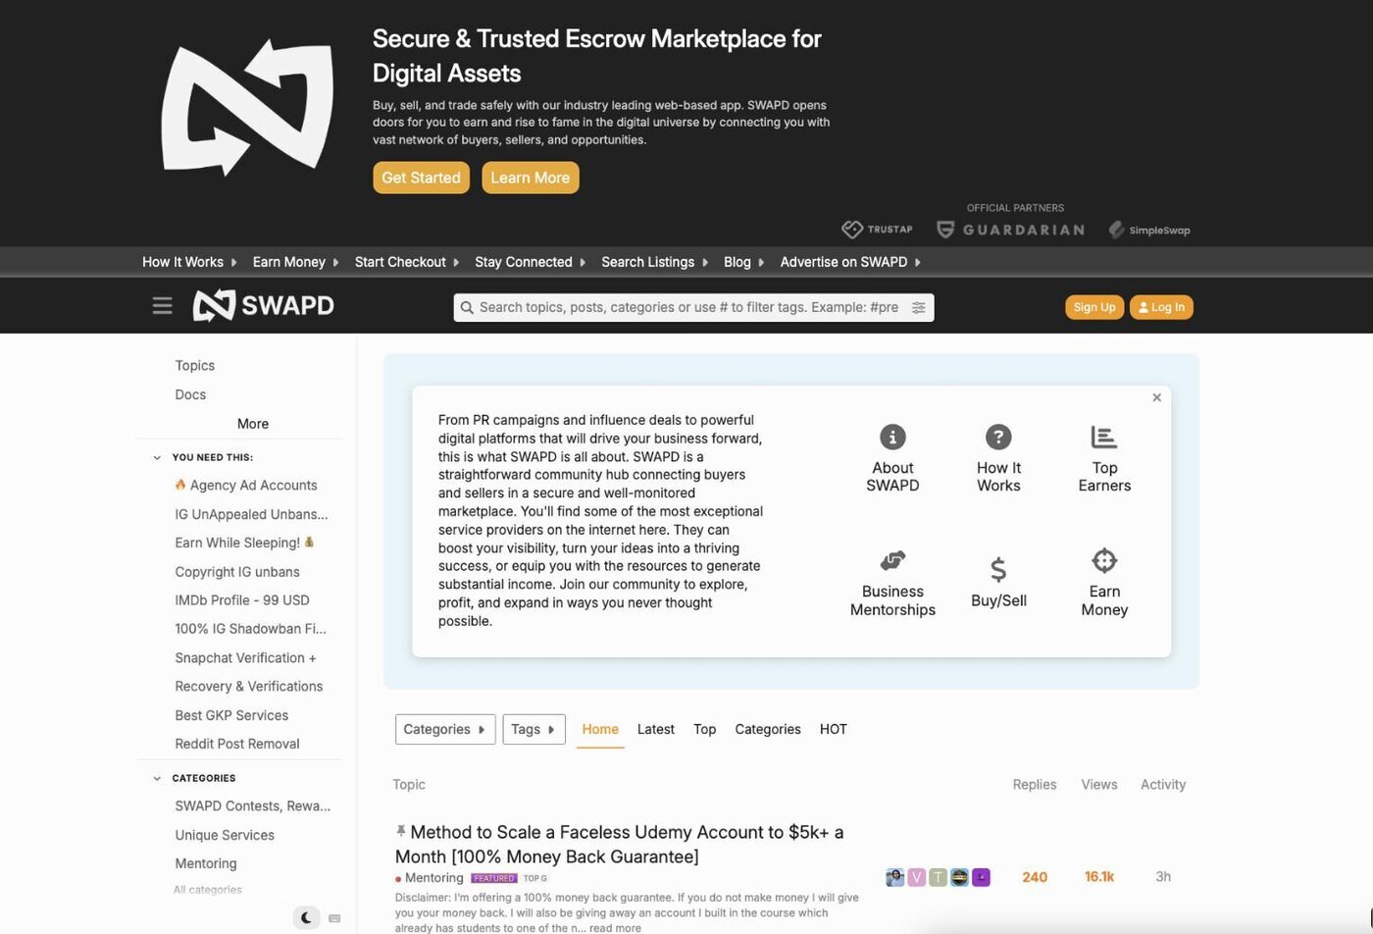Open the hamburger sidebar menu
The height and width of the screenshot is (934, 1373).
(x=162, y=306)
